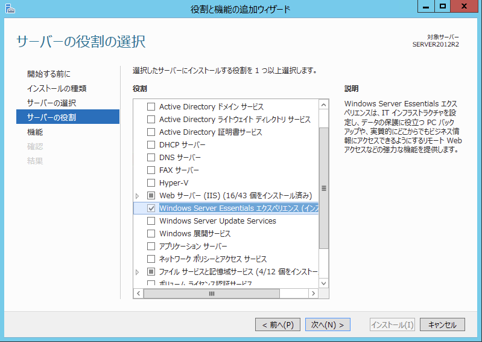Select the サーバーの役割 step
The image size is (482, 342).
pos(68,117)
